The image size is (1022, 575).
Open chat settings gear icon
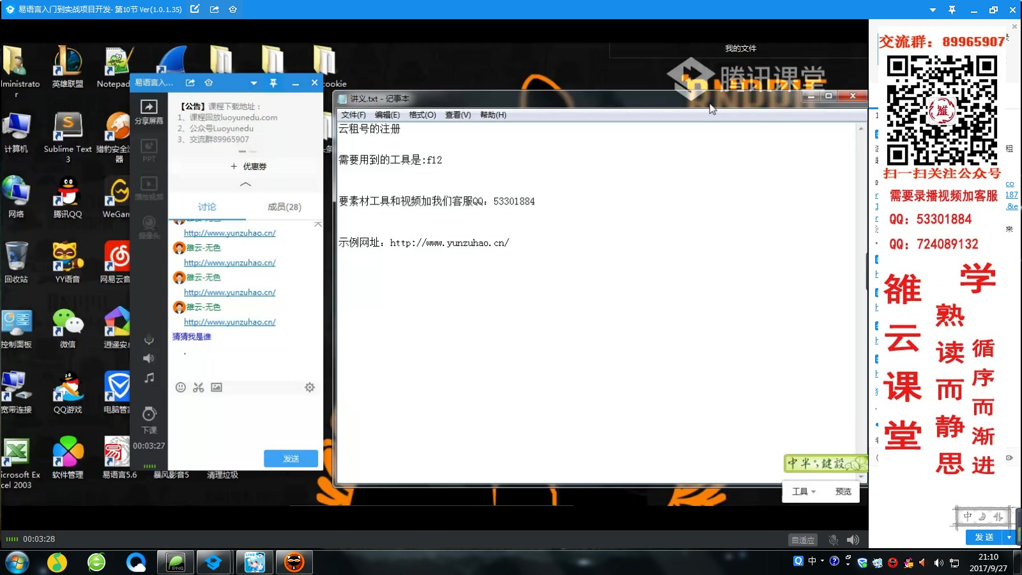click(310, 387)
